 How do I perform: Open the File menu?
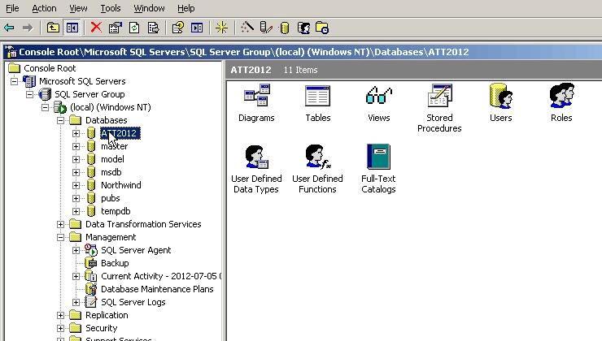coord(12,8)
